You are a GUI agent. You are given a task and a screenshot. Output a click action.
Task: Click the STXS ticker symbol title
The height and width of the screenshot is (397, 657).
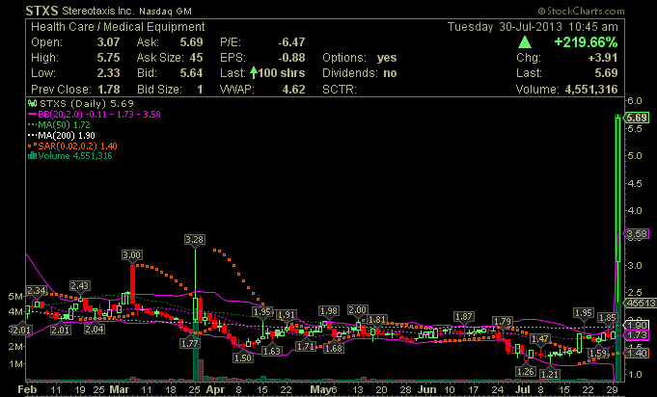[x=41, y=10]
